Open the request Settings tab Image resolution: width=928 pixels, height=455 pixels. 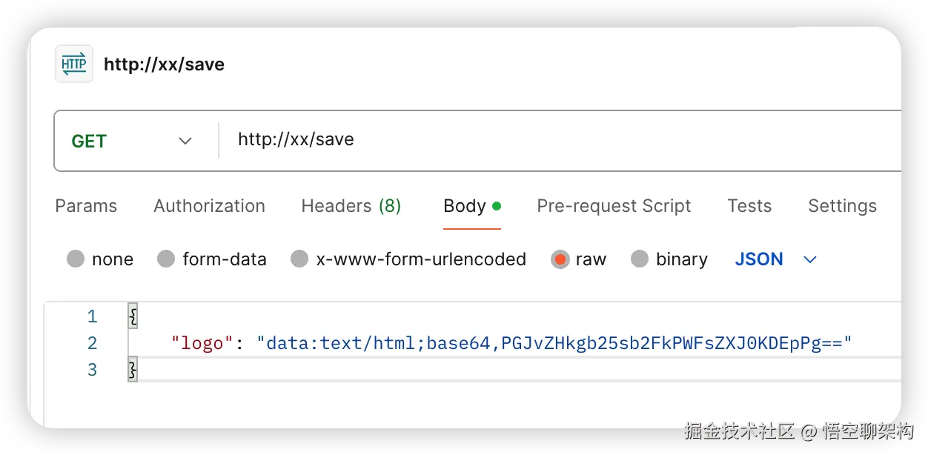(842, 206)
